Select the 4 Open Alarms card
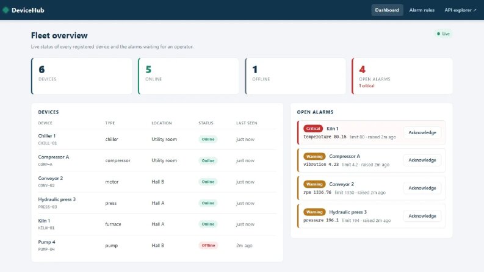 pyautogui.click(x=402, y=76)
